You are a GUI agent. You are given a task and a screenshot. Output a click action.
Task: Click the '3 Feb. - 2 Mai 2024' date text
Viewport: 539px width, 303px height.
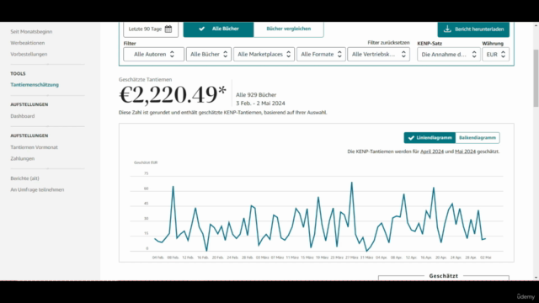(260, 104)
